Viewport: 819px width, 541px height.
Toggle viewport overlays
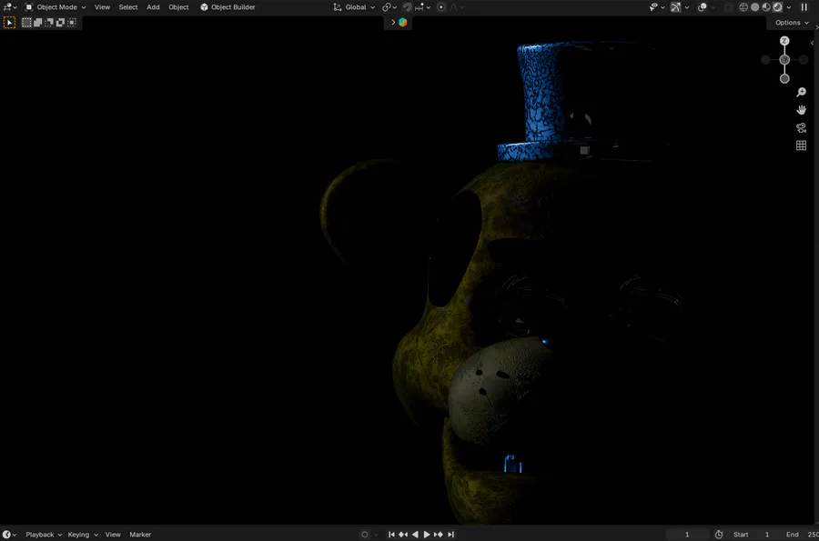click(703, 6)
